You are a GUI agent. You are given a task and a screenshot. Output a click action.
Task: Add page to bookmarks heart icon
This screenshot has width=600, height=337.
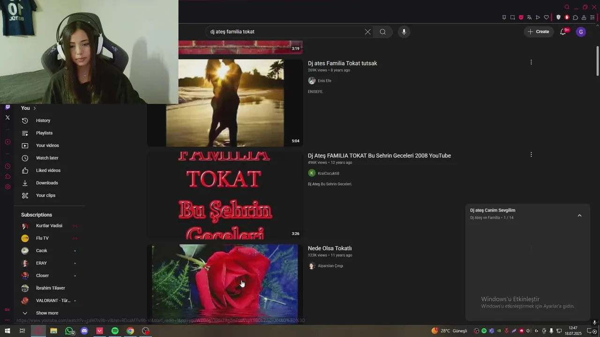pyautogui.click(x=546, y=17)
